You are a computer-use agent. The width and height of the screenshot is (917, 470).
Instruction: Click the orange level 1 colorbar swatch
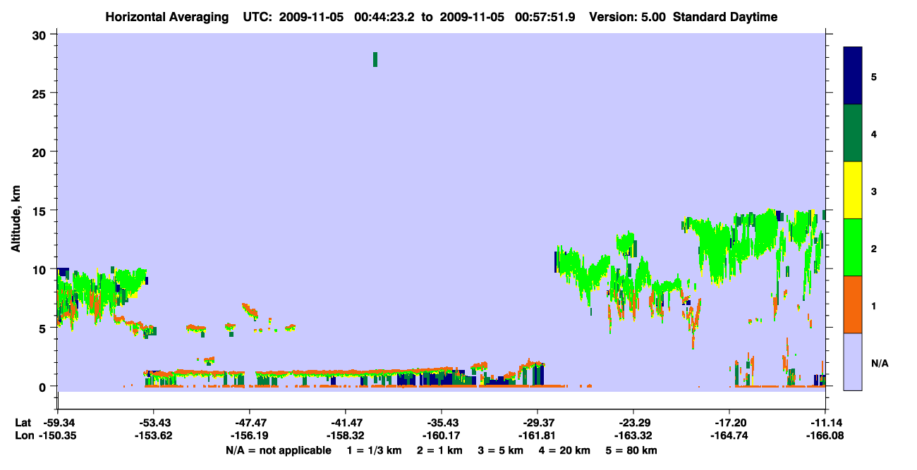(853, 304)
